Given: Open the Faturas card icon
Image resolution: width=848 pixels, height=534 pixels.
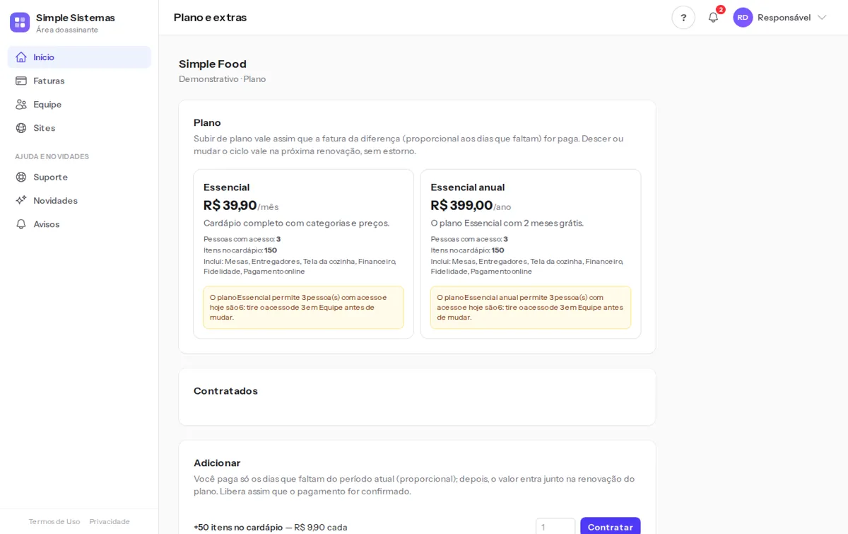Looking at the screenshot, I should (x=21, y=81).
